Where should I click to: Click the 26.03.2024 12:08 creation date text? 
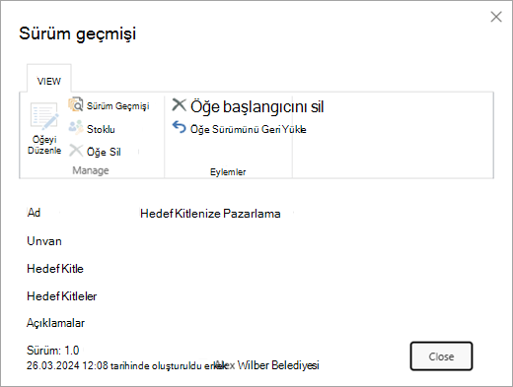(x=67, y=365)
